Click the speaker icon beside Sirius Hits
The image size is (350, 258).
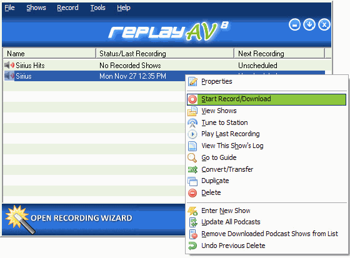(9, 66)
